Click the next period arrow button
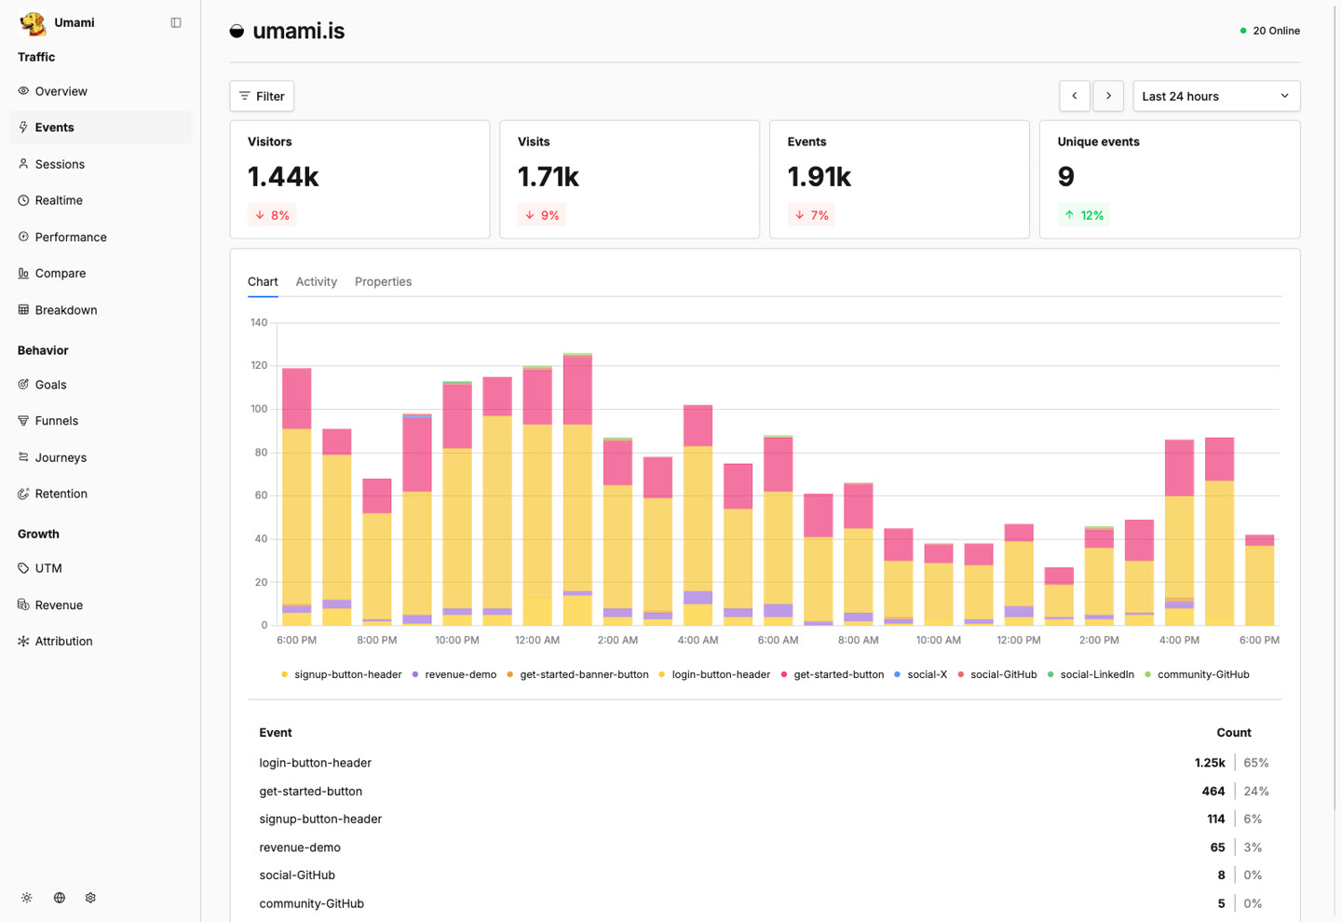Viewport: 1341px width, 922px height. tap(1108, 96)
